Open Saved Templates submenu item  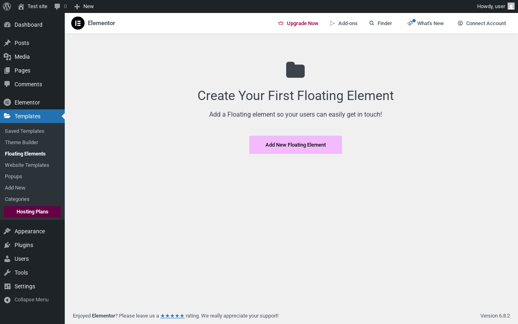point(25,131)
